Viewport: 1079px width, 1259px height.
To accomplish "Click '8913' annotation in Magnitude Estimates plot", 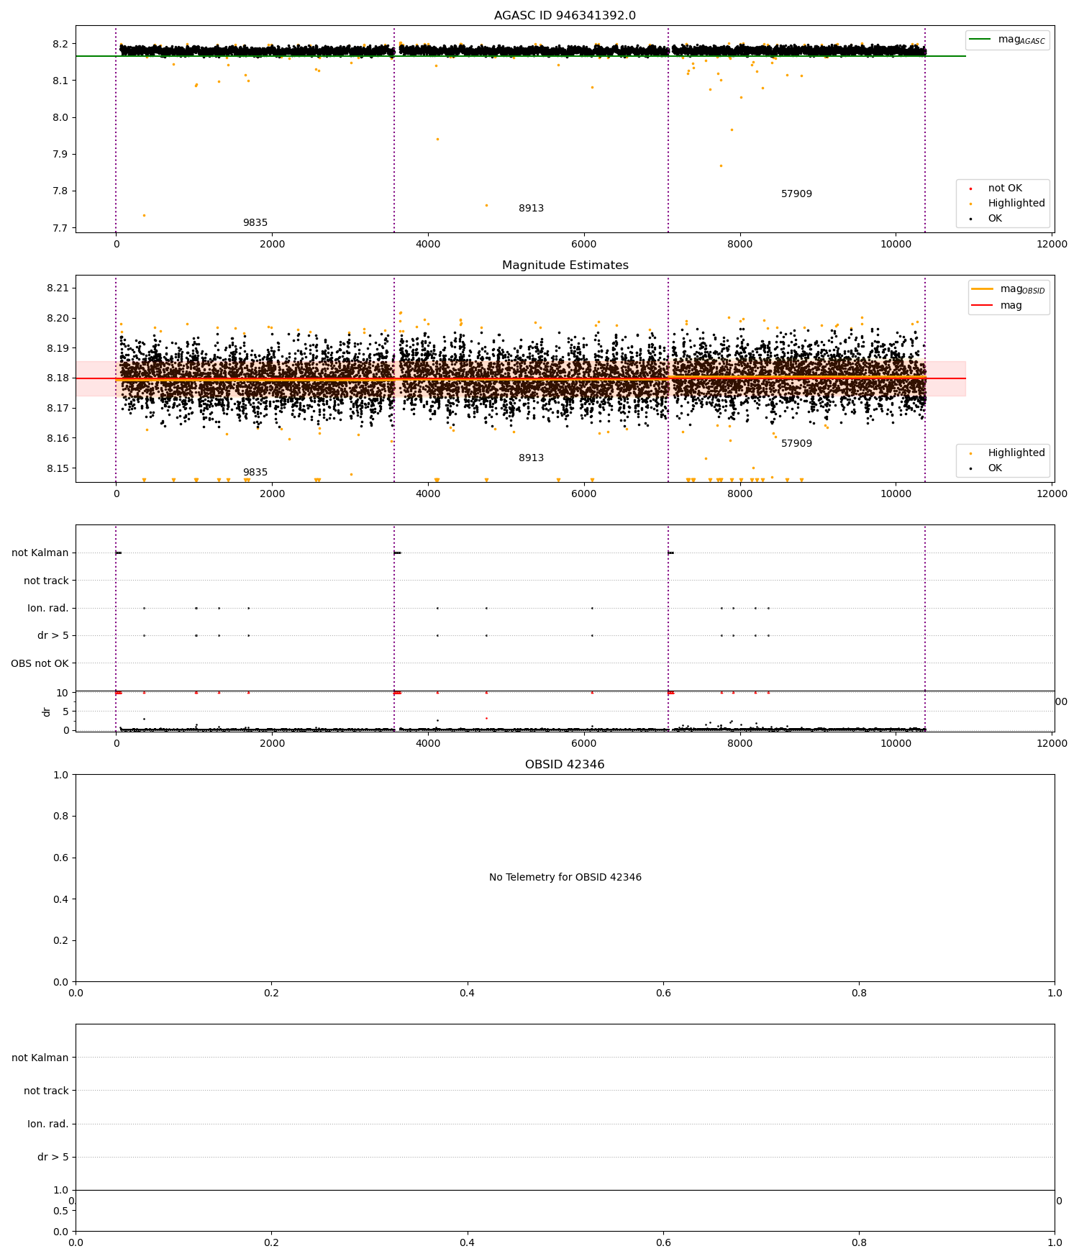I will [x=532, y=458].
